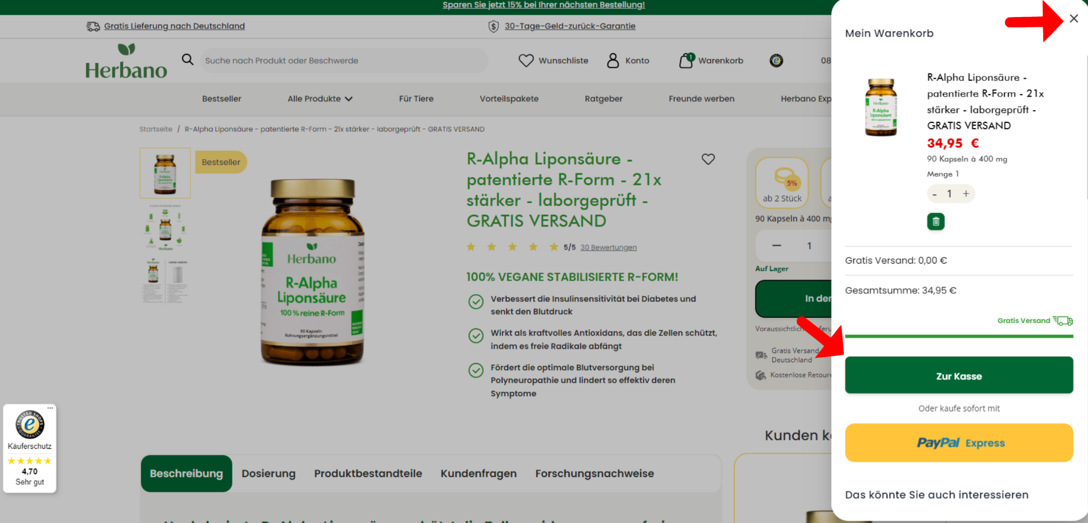
Task: Open the Ratgeber menu item
Action: coord(603,98)
